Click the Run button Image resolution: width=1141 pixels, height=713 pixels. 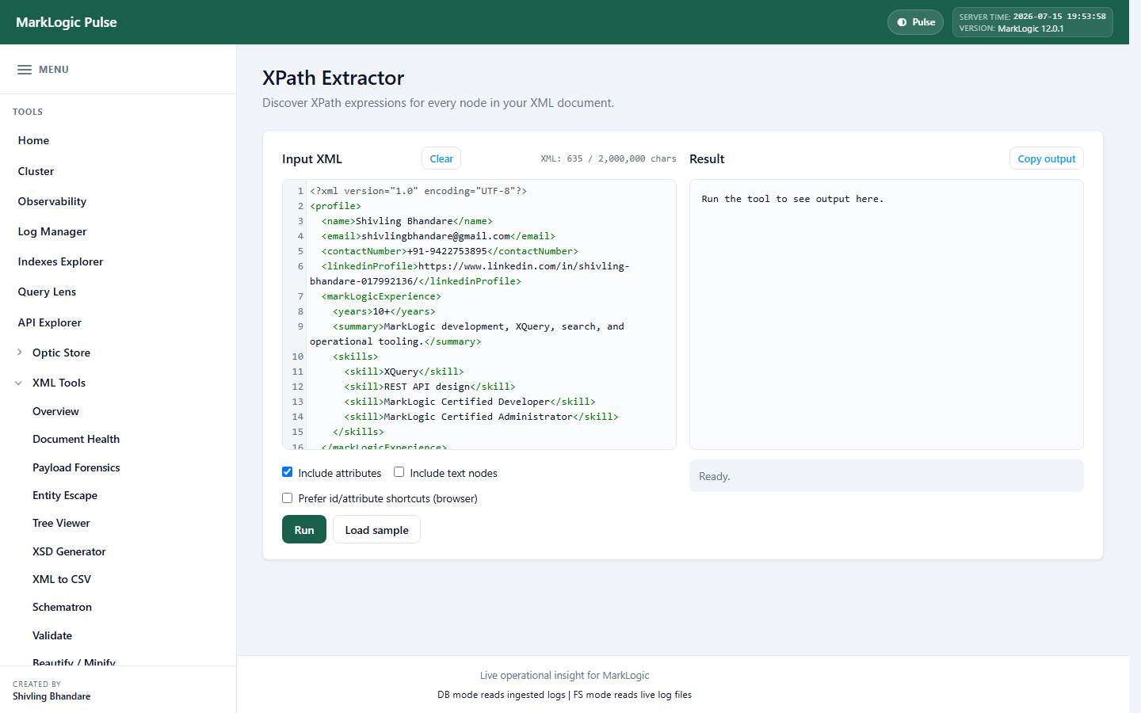pos(304,529)
